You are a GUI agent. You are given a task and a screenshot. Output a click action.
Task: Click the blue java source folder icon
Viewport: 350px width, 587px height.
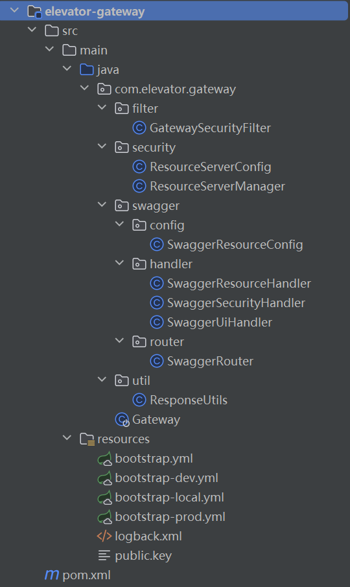point(87,69)
